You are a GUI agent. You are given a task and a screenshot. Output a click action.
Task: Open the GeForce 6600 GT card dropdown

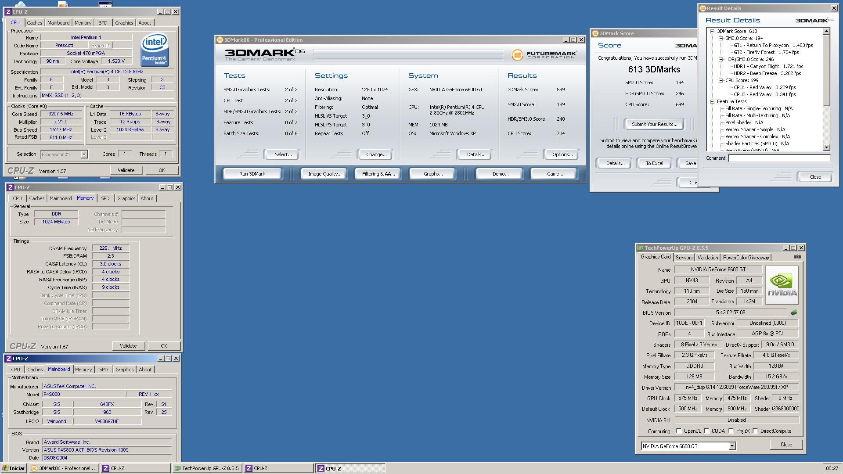(732, 446)
